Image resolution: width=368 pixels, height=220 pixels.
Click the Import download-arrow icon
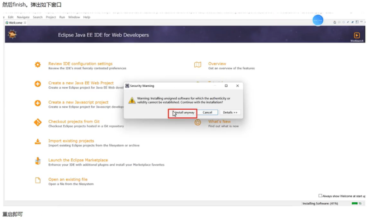click(x=38, y=142)
